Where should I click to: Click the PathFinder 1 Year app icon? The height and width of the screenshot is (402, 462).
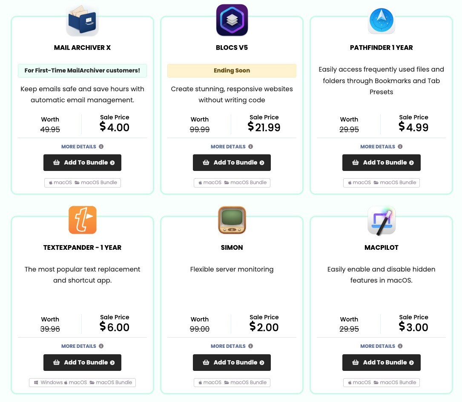(x=381, y=20)
